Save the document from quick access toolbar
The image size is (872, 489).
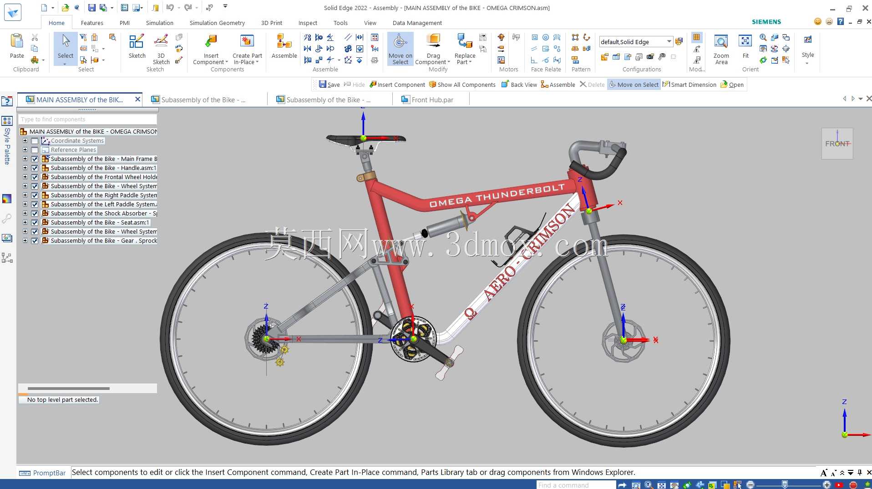pos(92,7)
